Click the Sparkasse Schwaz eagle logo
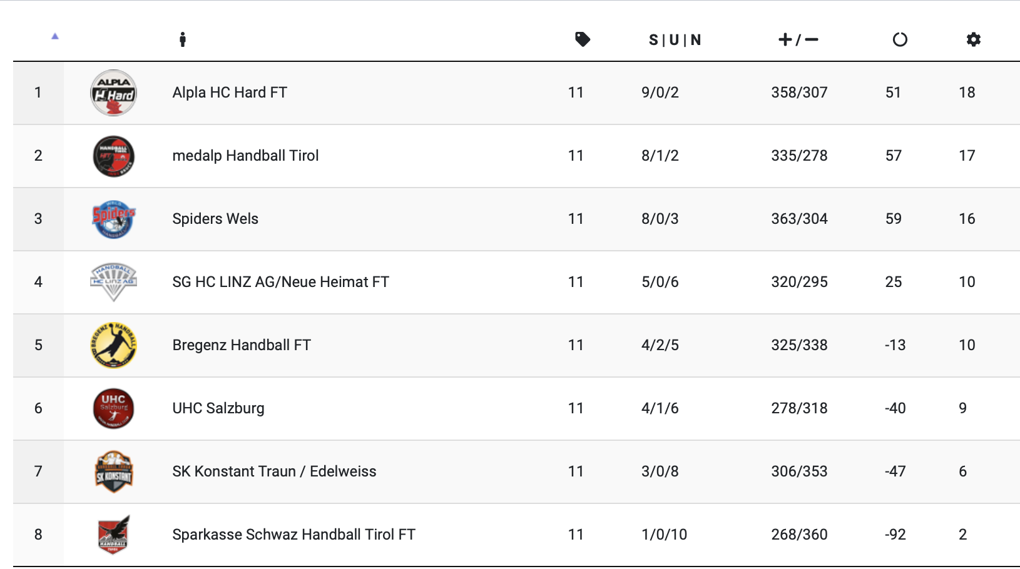The image size is (1020, 569). (113, 535)
